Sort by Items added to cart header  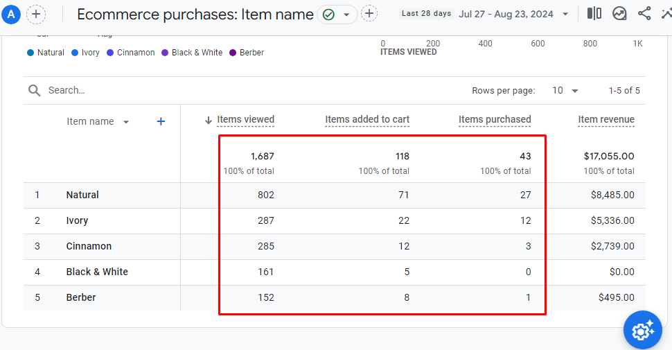pyautogui.click(x=367, y=120)
